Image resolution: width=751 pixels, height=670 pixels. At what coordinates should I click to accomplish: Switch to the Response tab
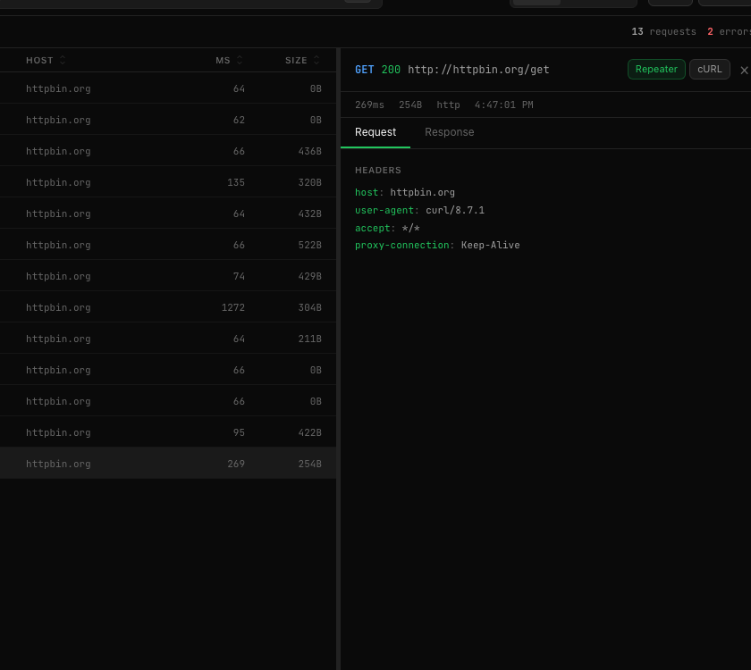pos(449,132)
